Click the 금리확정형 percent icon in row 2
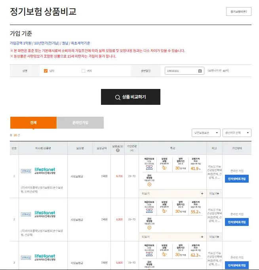 149,228
